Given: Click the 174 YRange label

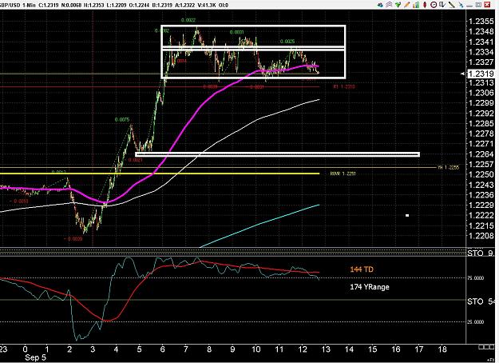Looking at the screenshot, I should point(370,287).
